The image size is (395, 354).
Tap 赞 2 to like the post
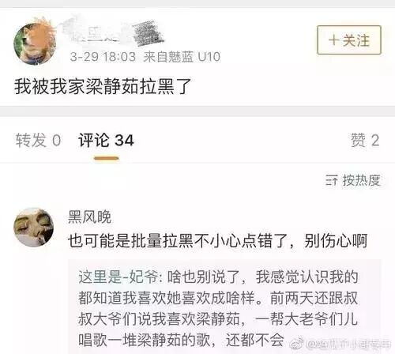coord(365,140)
